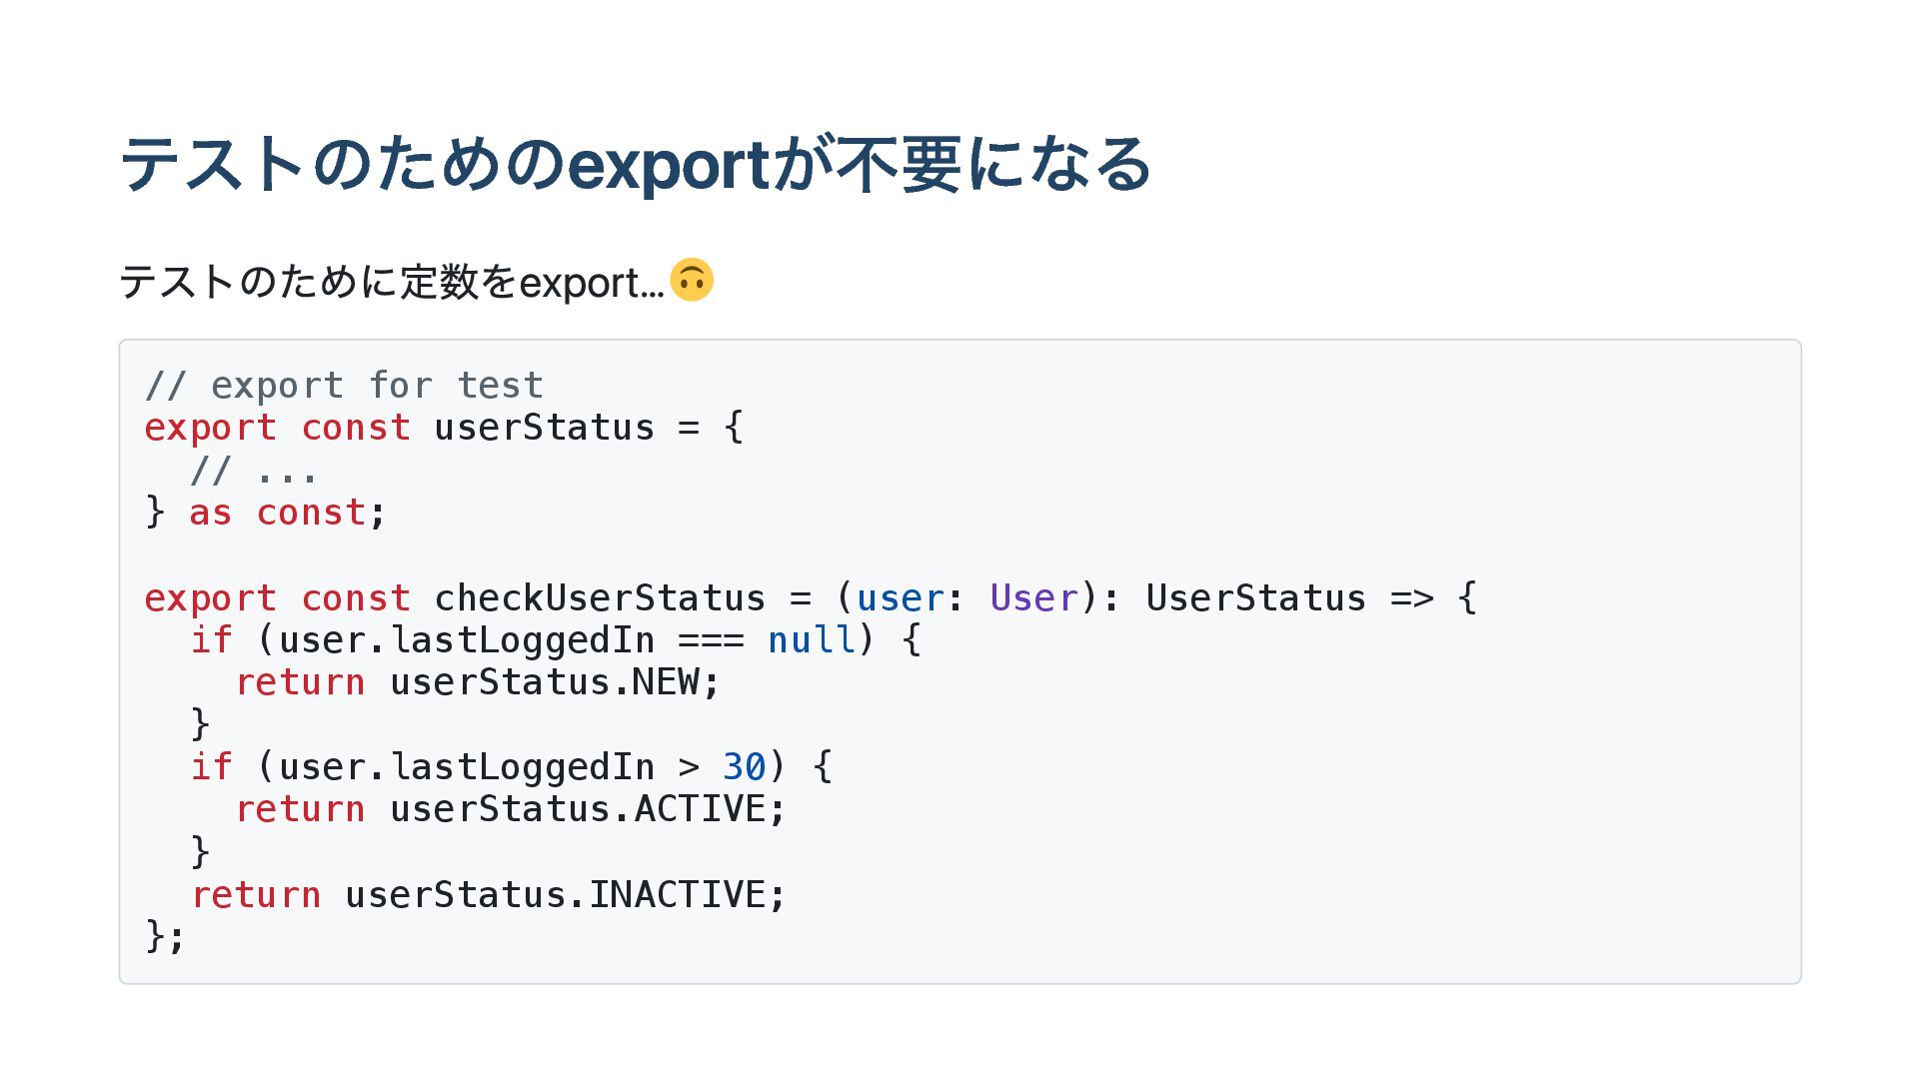The height and width of the screenshot is (1079, 1919).
Task: Click the userStatus constant name in its declaration
Action: [544, 428]
